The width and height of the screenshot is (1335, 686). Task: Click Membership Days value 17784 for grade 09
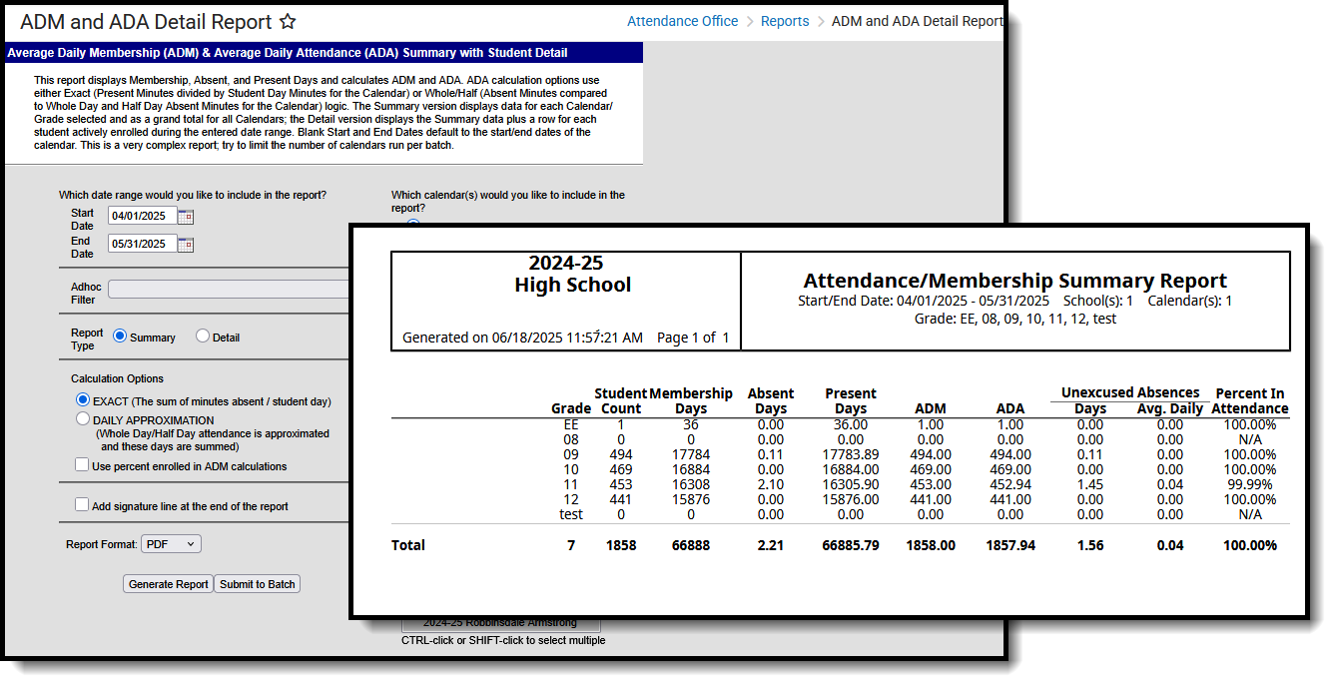tap(691, 454)
